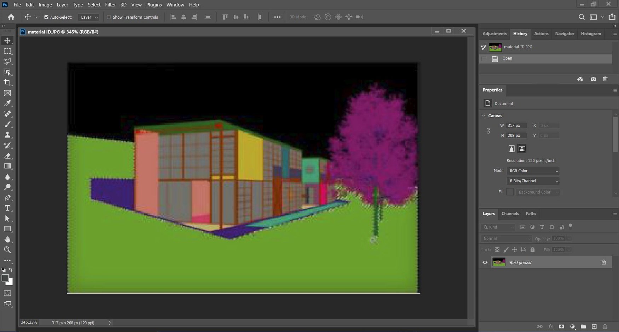
Task: Delete layer using trash icon
Action: [605, 327]
